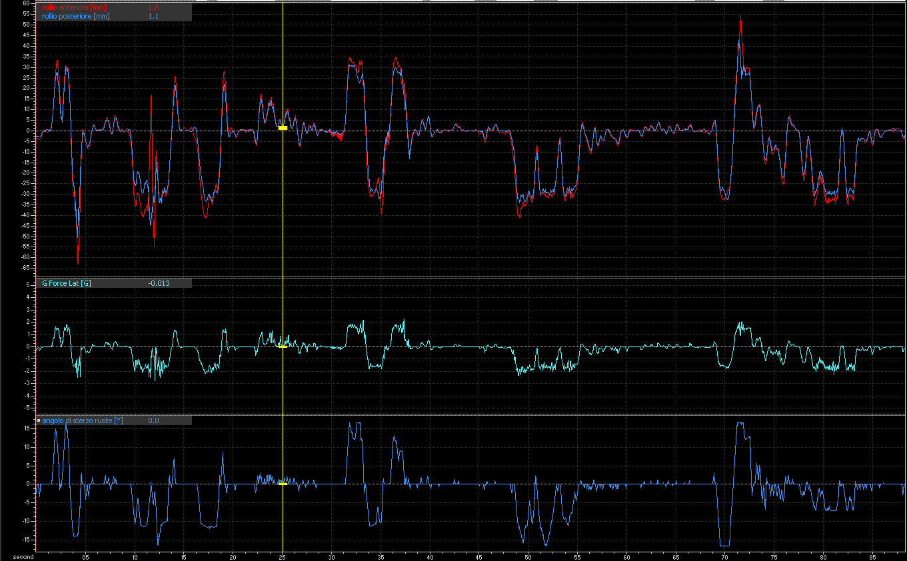
Task: Click the 'second' time axis unit label
Action: (x=22, y=556)
